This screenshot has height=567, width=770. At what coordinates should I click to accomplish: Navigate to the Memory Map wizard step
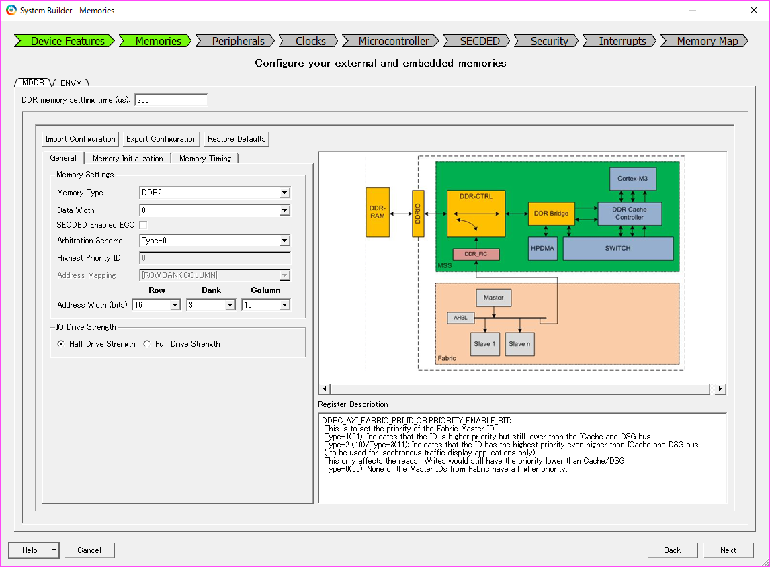(702, 40)
